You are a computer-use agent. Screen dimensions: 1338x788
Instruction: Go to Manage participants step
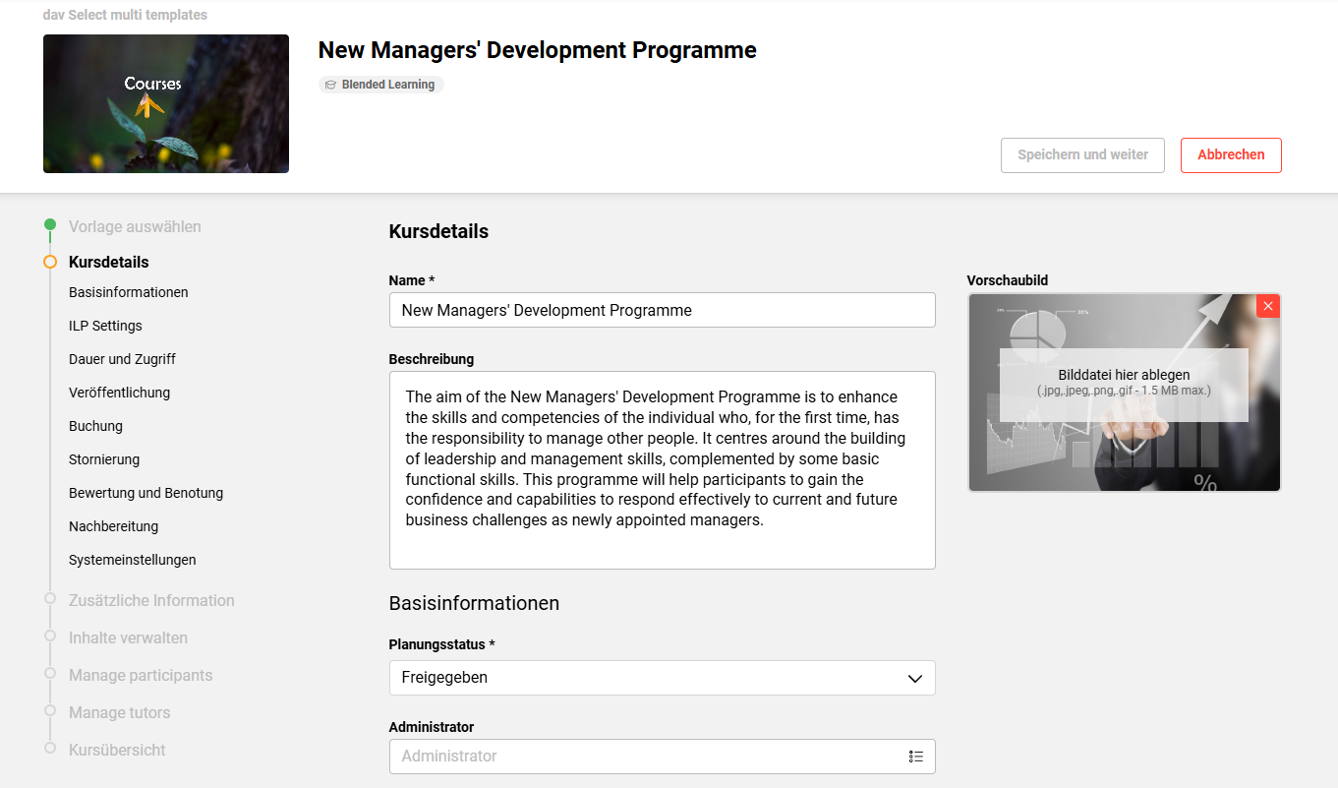141,675
